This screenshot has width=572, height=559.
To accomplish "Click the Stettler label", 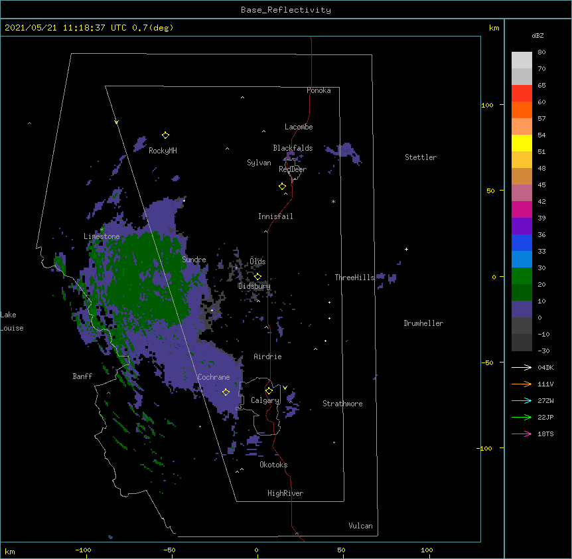I will point(421,157).
